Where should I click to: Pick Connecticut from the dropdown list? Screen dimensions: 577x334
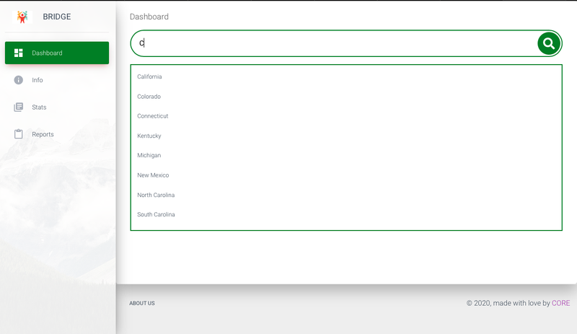(x=153, y=116)
